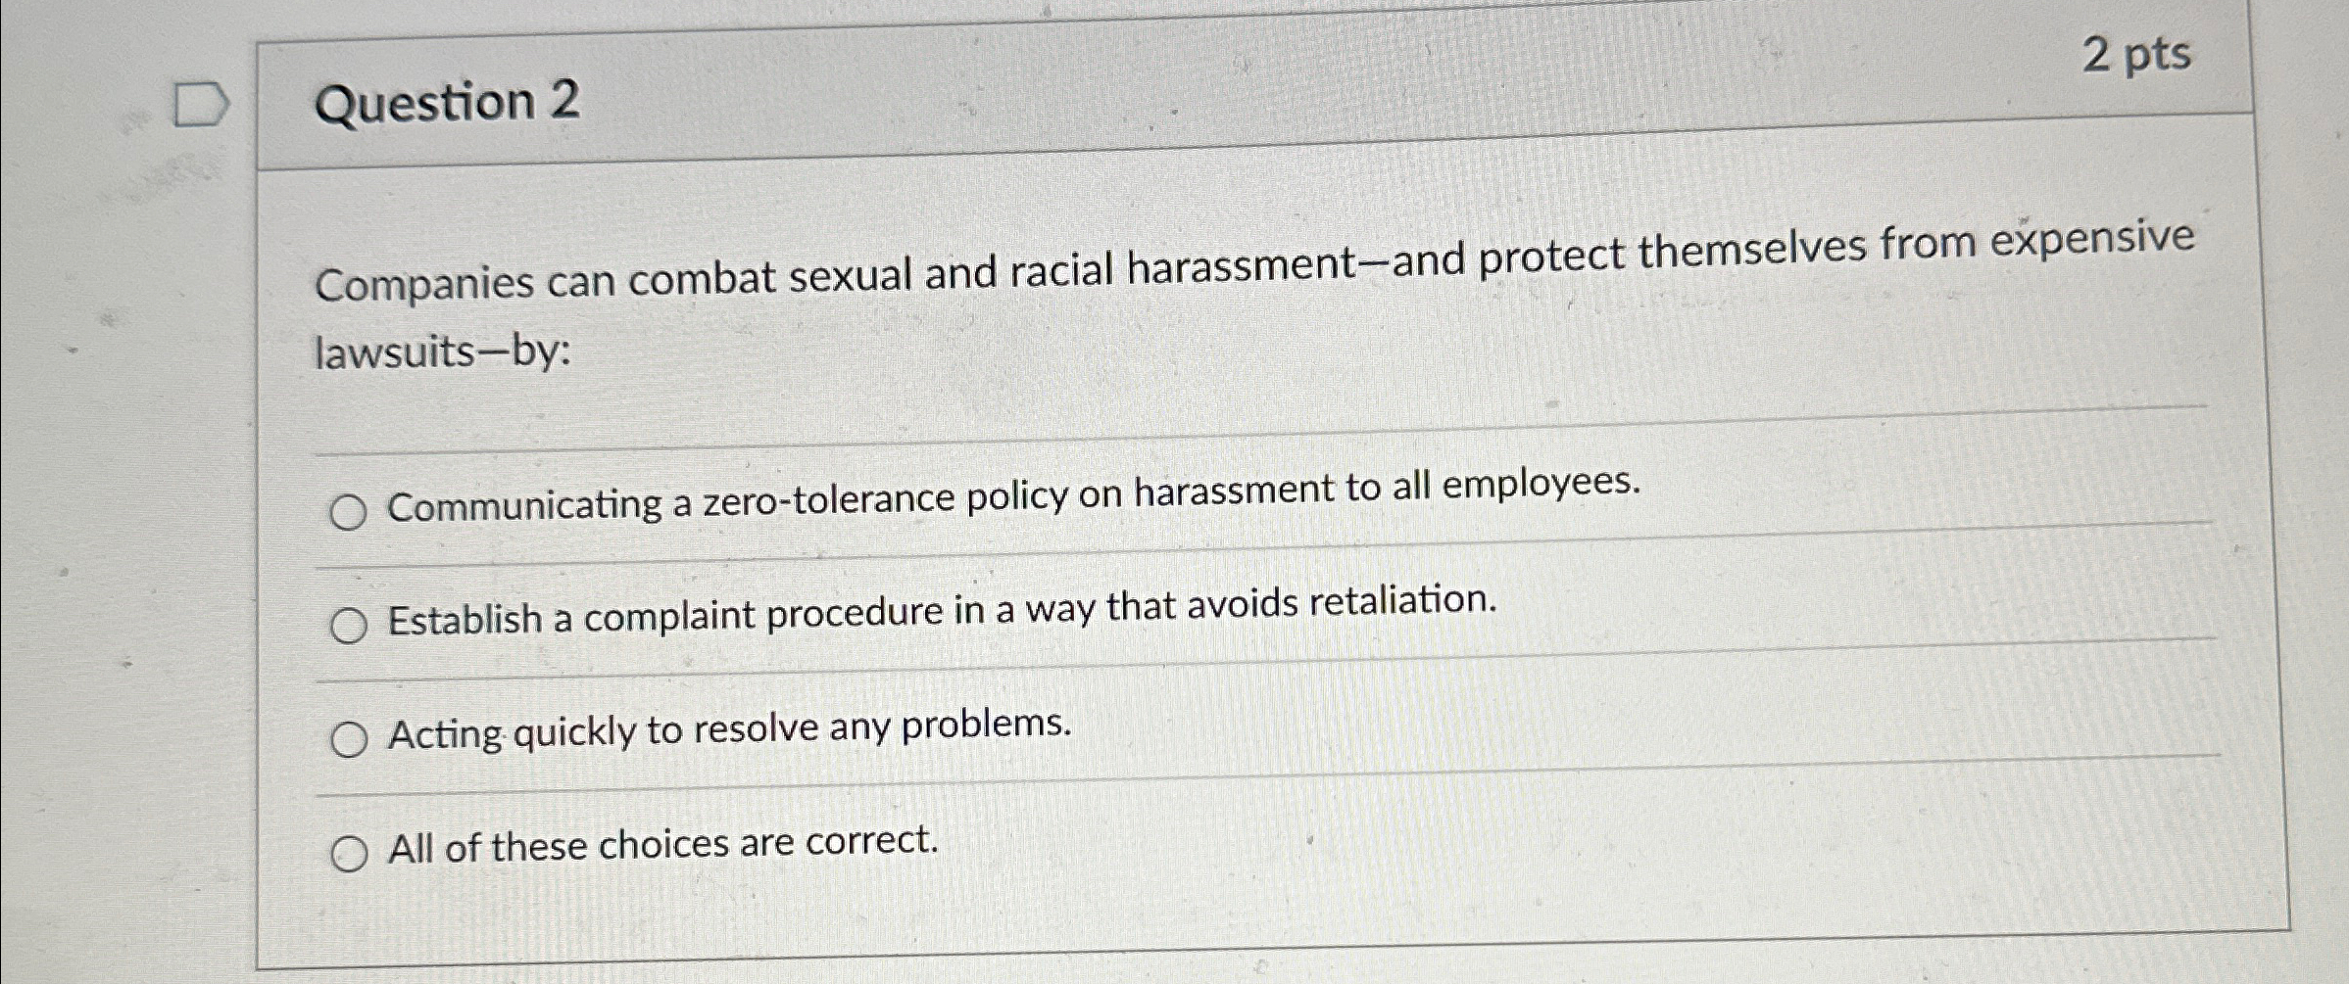Pick 'All of these choices are correct' radio button
The width and height of the screenshot is (2349, 984).
click(348, 854)
